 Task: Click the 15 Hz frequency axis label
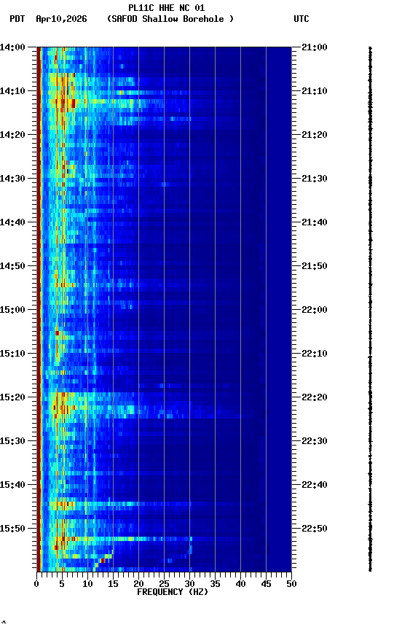point(113,584)
